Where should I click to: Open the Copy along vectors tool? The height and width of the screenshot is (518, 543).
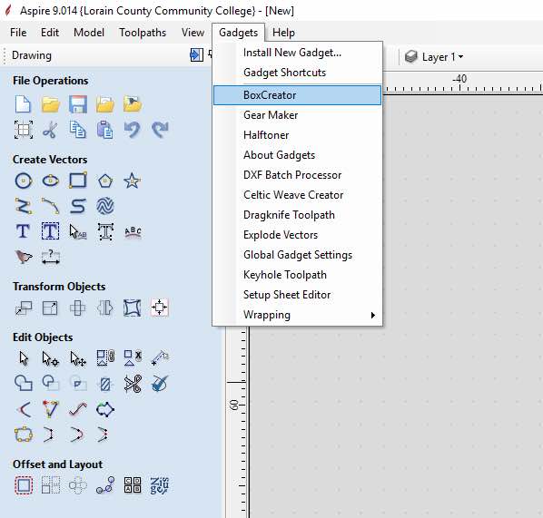[x=105, y=485]
